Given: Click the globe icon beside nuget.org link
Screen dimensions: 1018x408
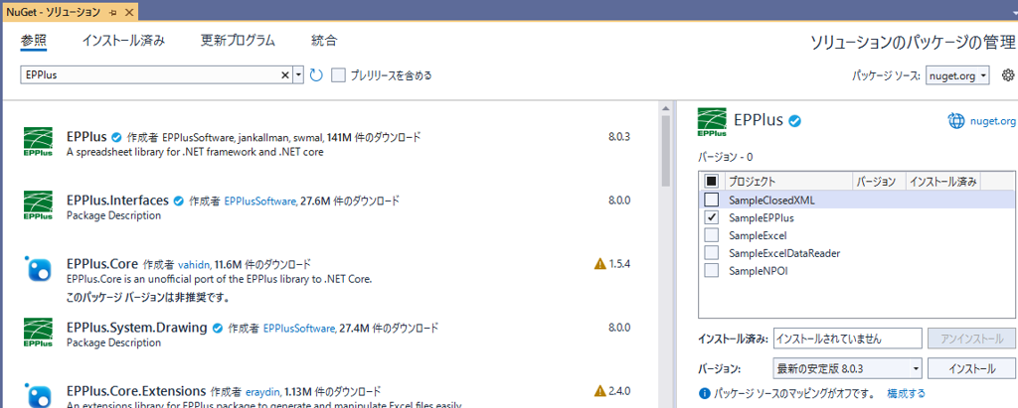Looking at the screenshot, I should 956,121.
